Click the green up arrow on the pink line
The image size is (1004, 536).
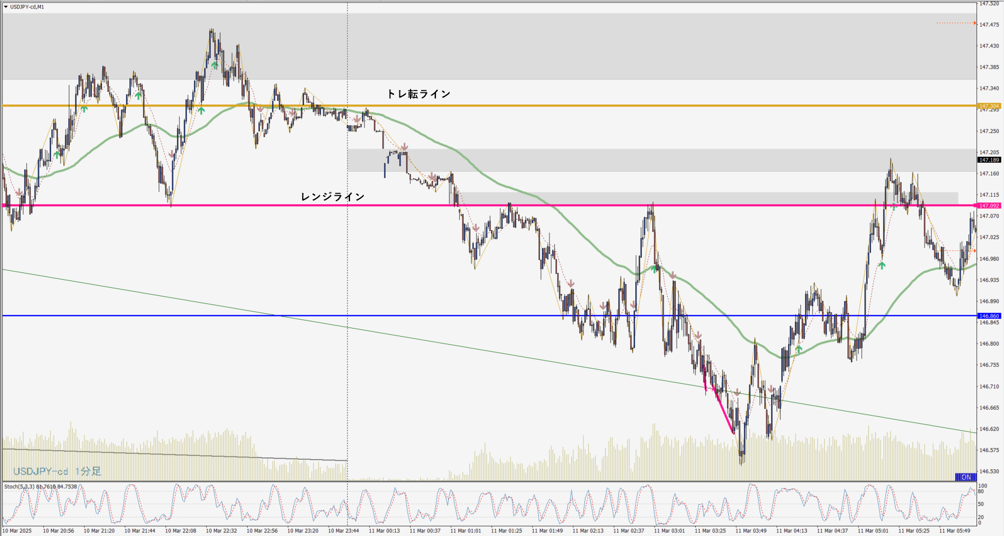894,206
